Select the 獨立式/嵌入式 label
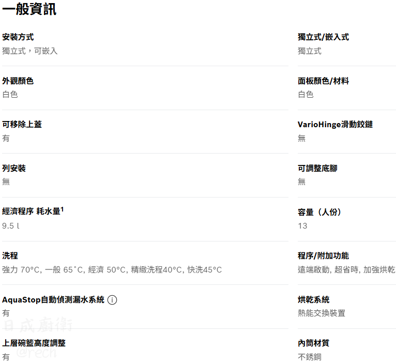396x363 pixels. click(x=323, y=37)
